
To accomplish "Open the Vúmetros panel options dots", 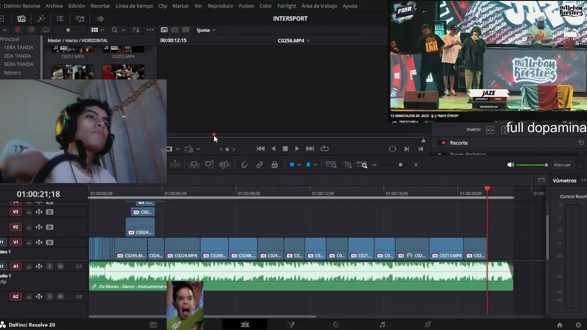I will pos(583,181).
